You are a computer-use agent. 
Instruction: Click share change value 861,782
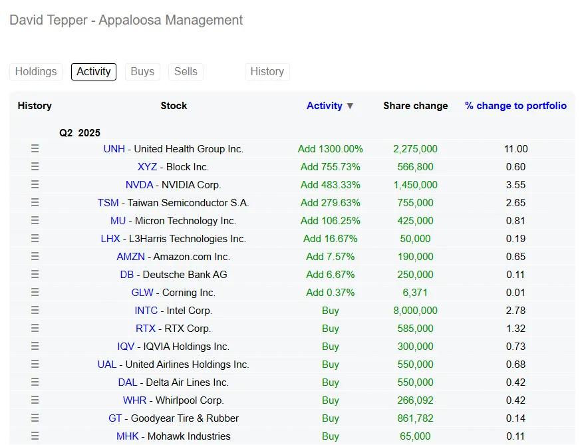(x=415, y=418)
